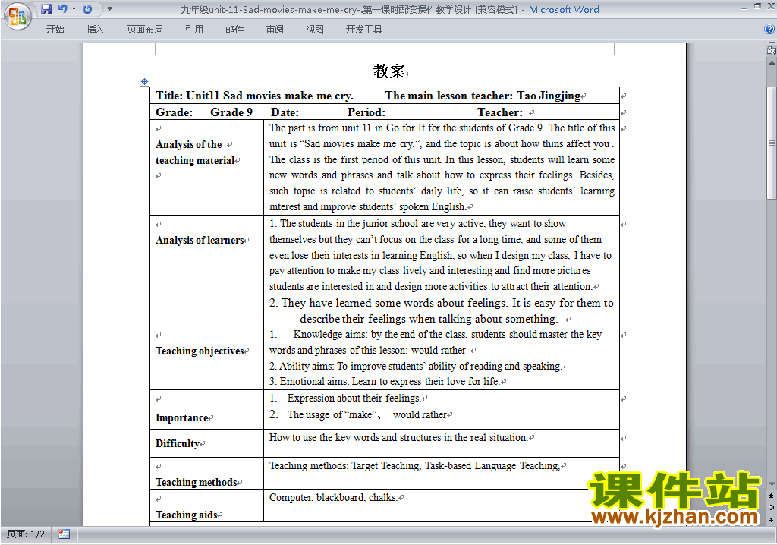Open the Select Browse Object round button
777x545 pixels.
click(x=772, y=507)
